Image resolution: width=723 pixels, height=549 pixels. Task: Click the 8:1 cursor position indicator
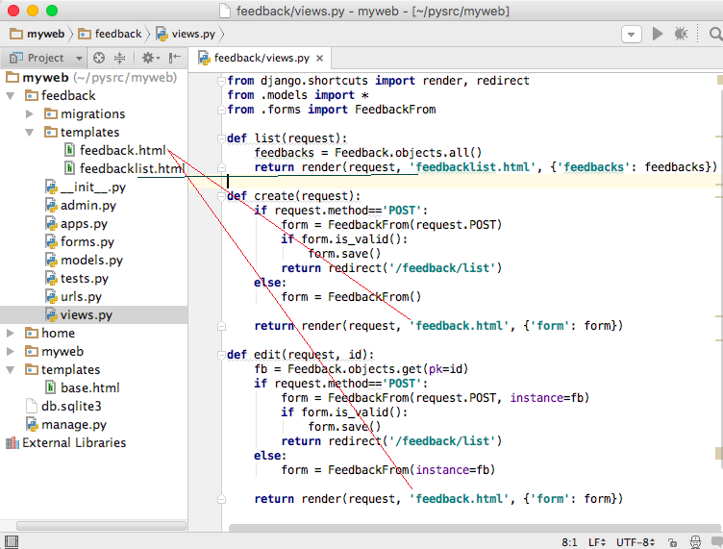pyautogui.click(x=569, y=542)
